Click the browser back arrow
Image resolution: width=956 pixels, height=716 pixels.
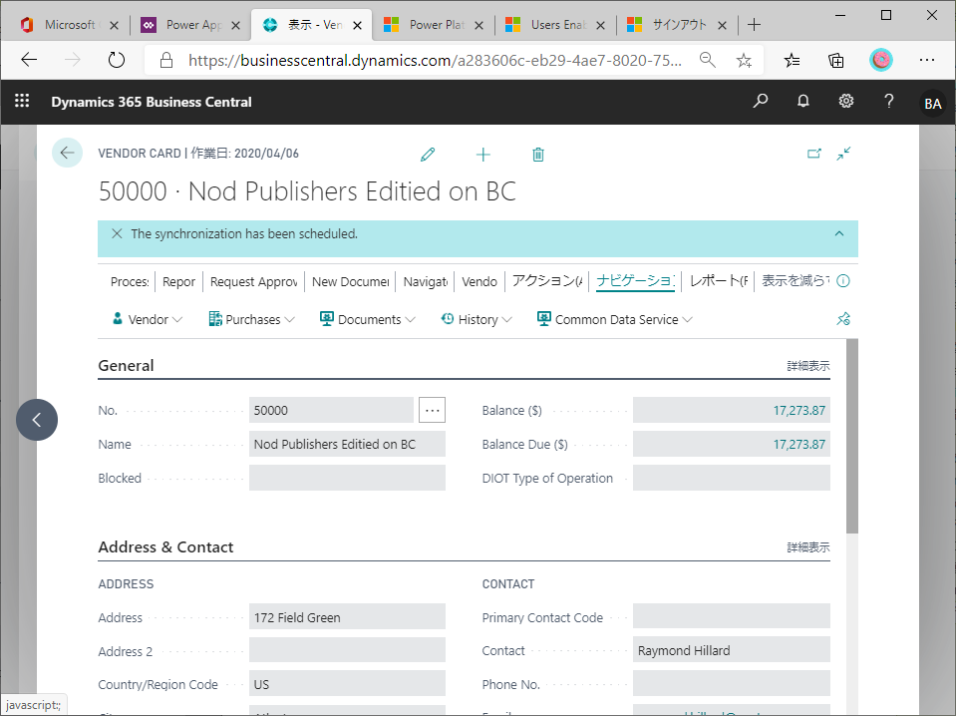[29, 60]
